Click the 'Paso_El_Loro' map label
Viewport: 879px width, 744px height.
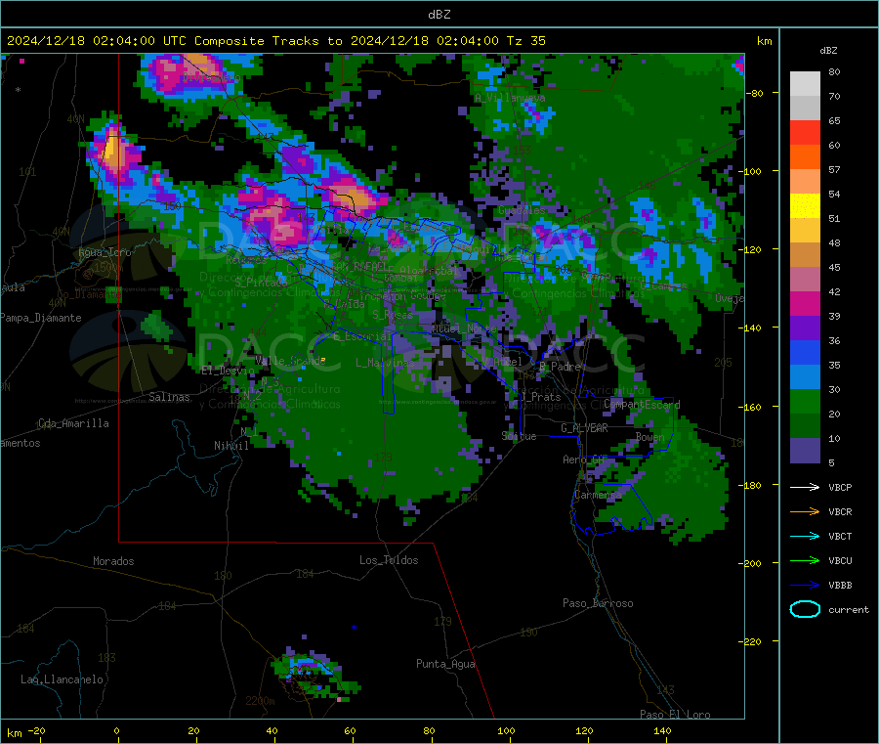coord(675,715)
